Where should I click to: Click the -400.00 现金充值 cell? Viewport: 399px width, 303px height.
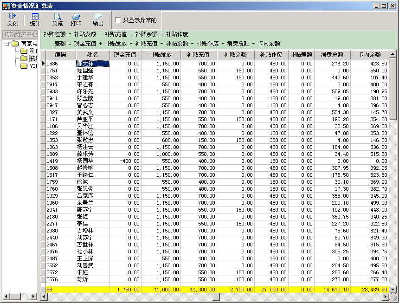[125, 161]
